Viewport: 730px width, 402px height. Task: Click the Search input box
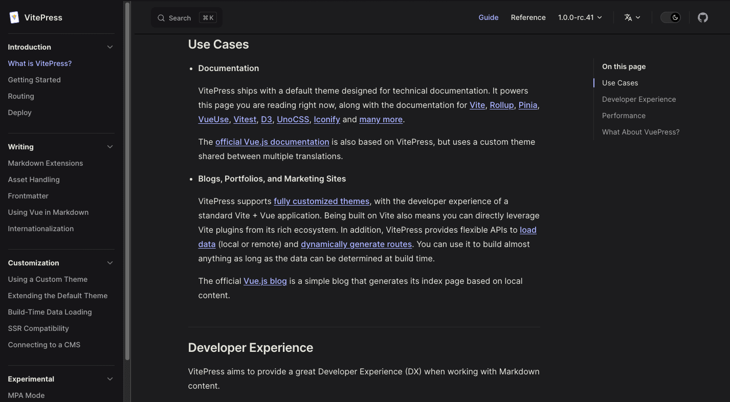point(186,18)
